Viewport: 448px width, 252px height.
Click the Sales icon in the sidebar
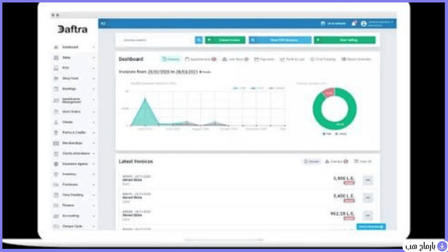tap(56, 58)
